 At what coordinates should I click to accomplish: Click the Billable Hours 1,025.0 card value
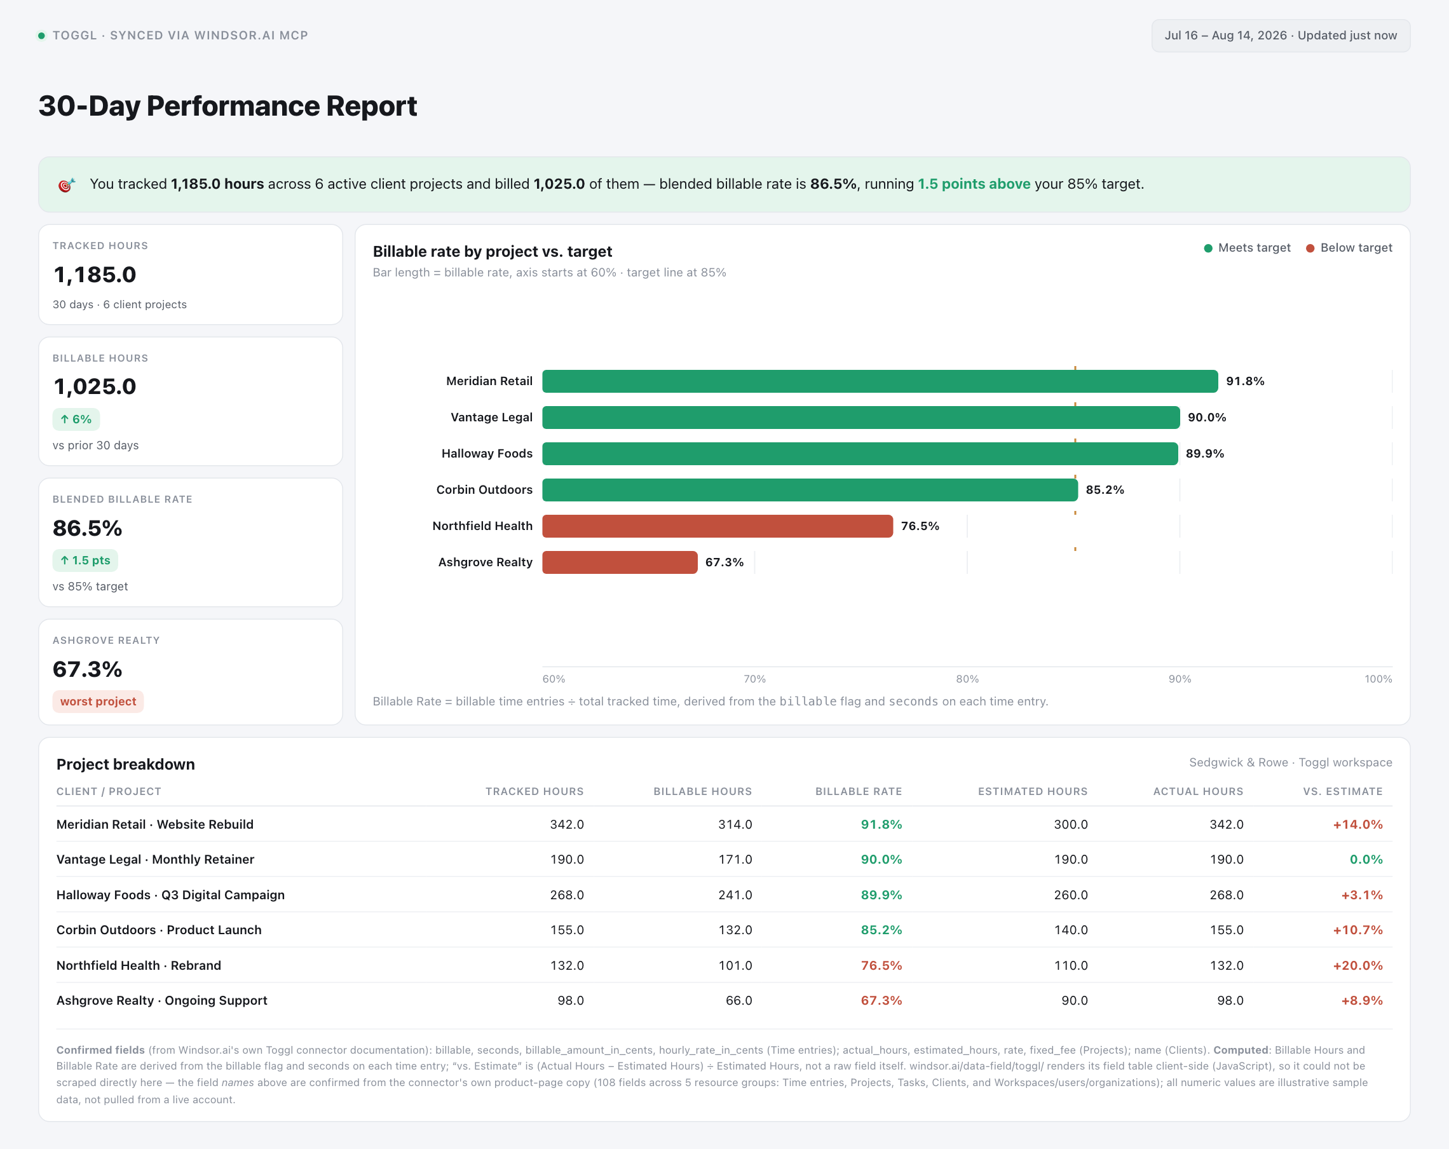pos(95,387)
